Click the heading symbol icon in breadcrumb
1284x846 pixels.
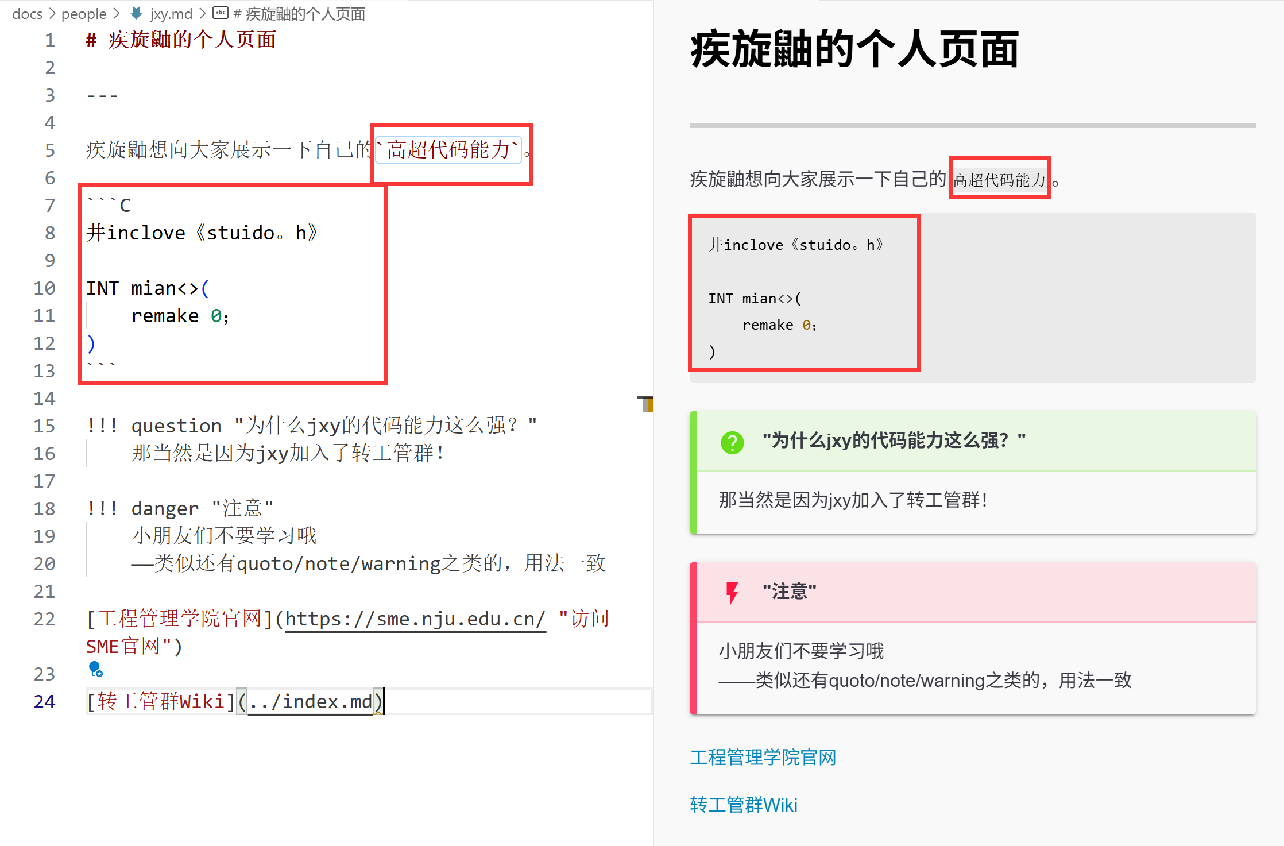click(x=221, y=13)
